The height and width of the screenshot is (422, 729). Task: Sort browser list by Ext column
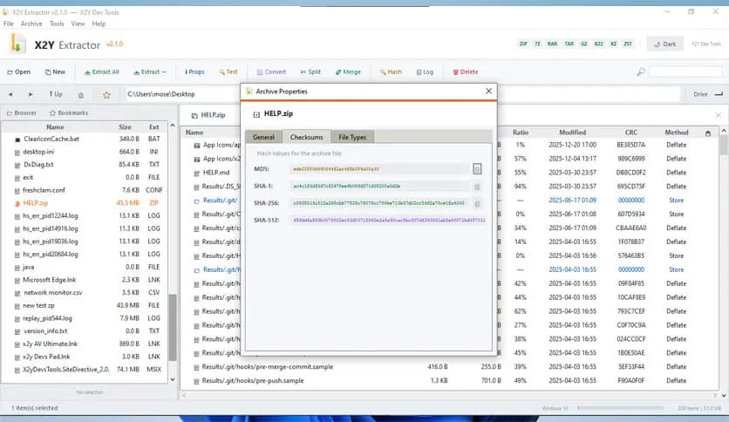[x=153, y=127]
